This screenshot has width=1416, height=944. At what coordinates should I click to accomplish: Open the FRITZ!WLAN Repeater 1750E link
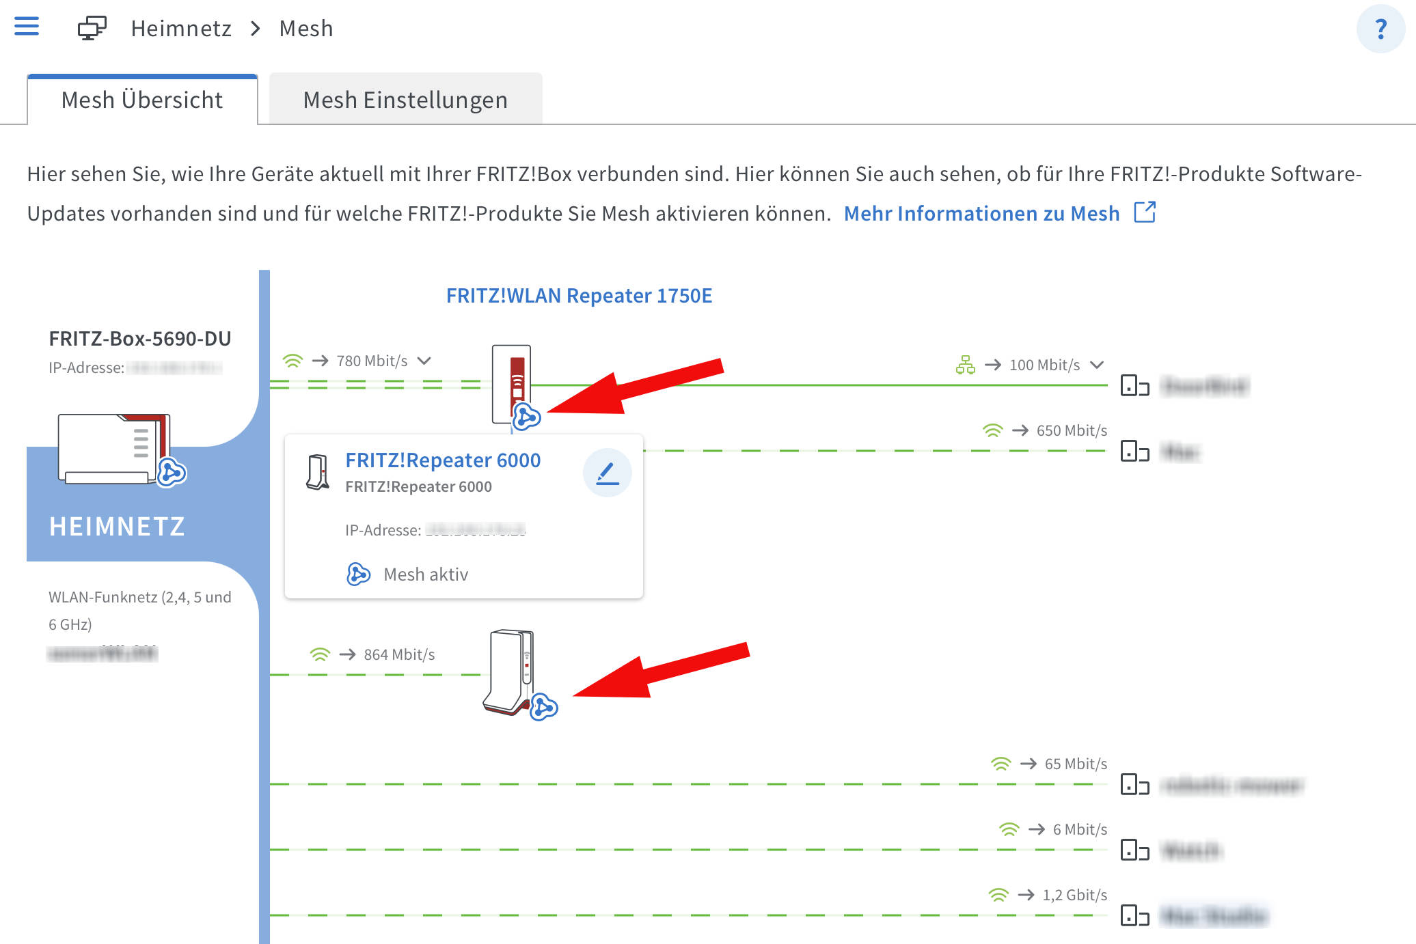579,295
